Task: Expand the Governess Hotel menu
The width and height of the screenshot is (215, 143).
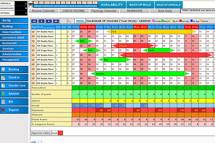Action: point(14,37)
